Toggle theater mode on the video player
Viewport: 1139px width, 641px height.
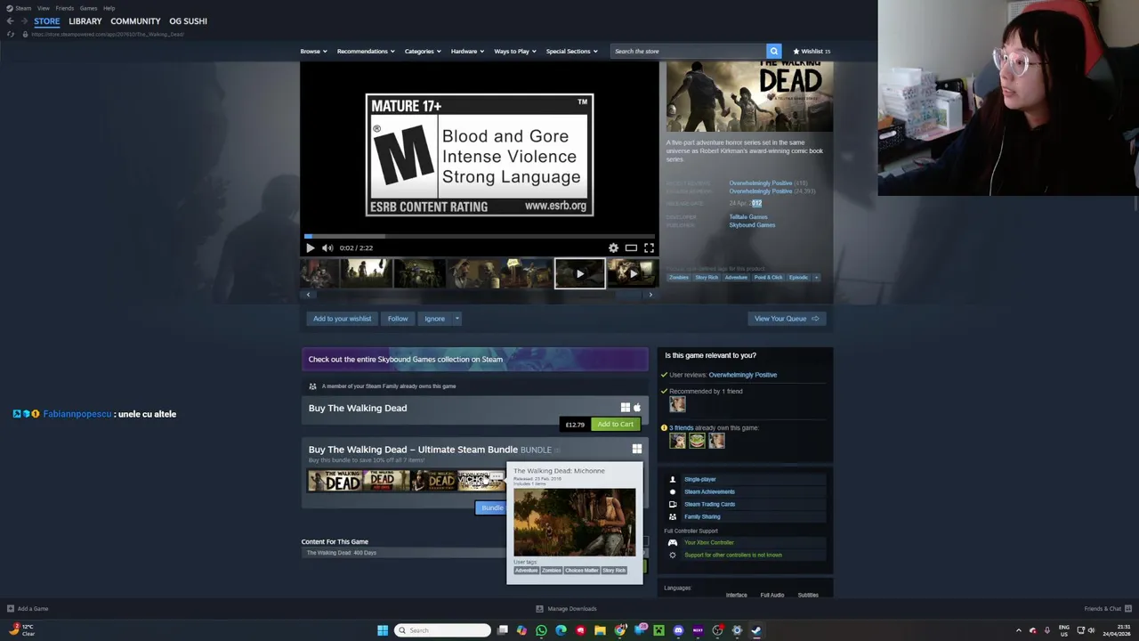click(x=631, y=247)
